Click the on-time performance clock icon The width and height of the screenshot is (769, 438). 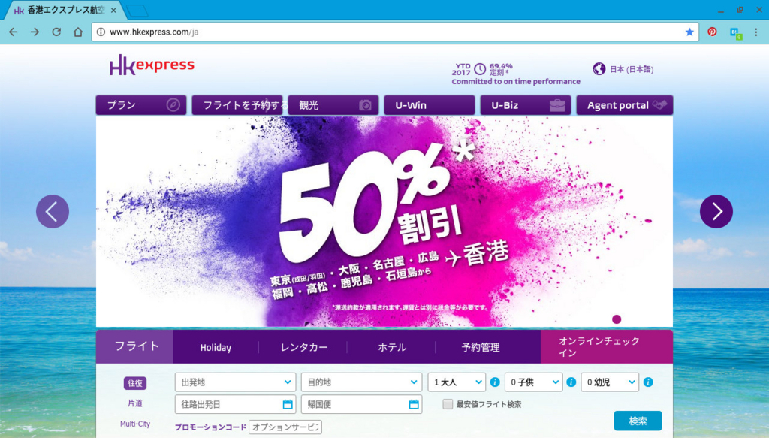[480, 68]
